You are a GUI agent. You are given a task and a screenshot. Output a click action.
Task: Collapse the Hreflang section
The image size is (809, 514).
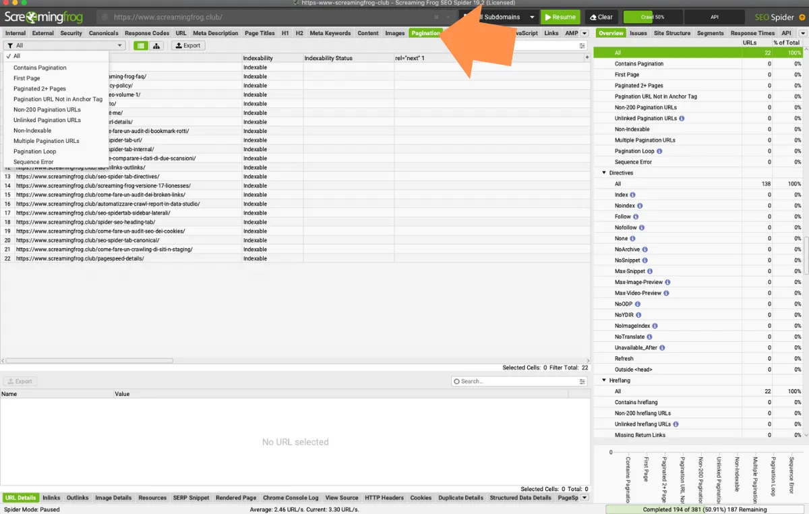(604, 380)
